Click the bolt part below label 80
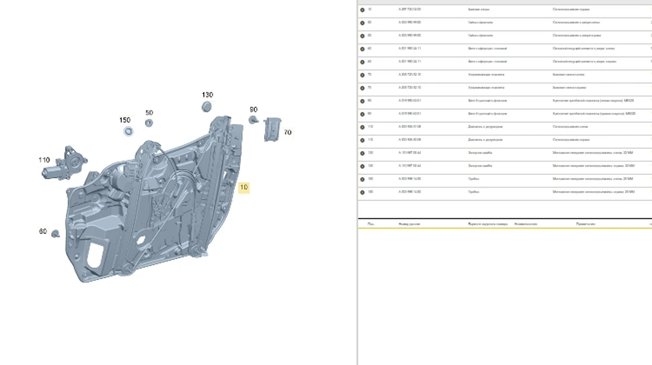The width and height of the screenshot is (652, 365). (x=253, y=119)
